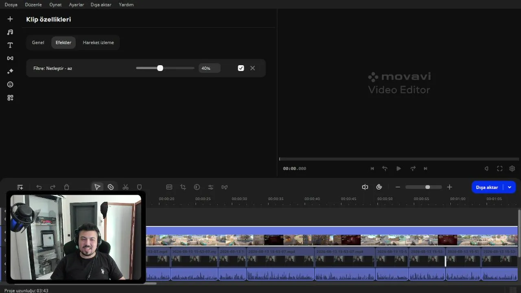Open player settings gear icon
521x293 pixels.
pos(512,168)
